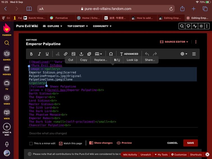
Task: Open the Fandom sidebar search icon
Action: [x=7, y=43]
